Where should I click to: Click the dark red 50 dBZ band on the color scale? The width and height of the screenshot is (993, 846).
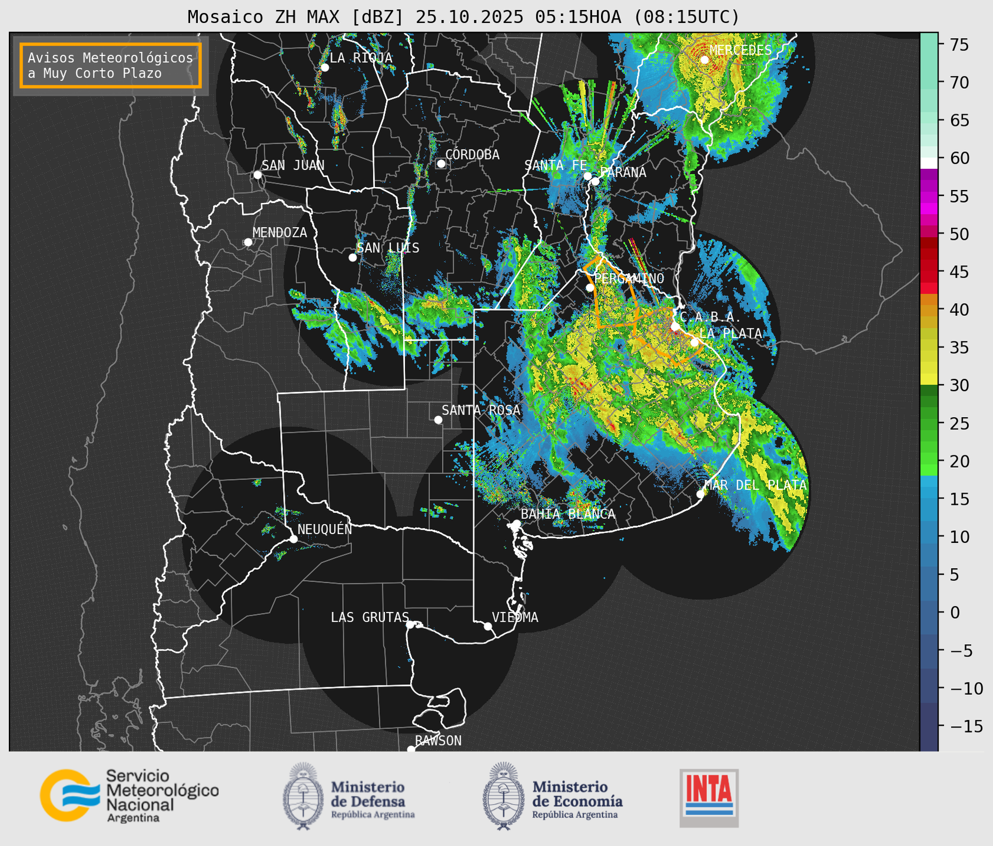pos(929,242)
